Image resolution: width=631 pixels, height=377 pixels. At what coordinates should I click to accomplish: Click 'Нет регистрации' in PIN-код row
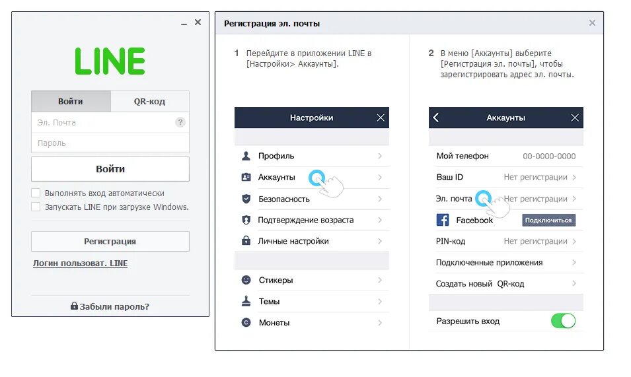[535, 241]
